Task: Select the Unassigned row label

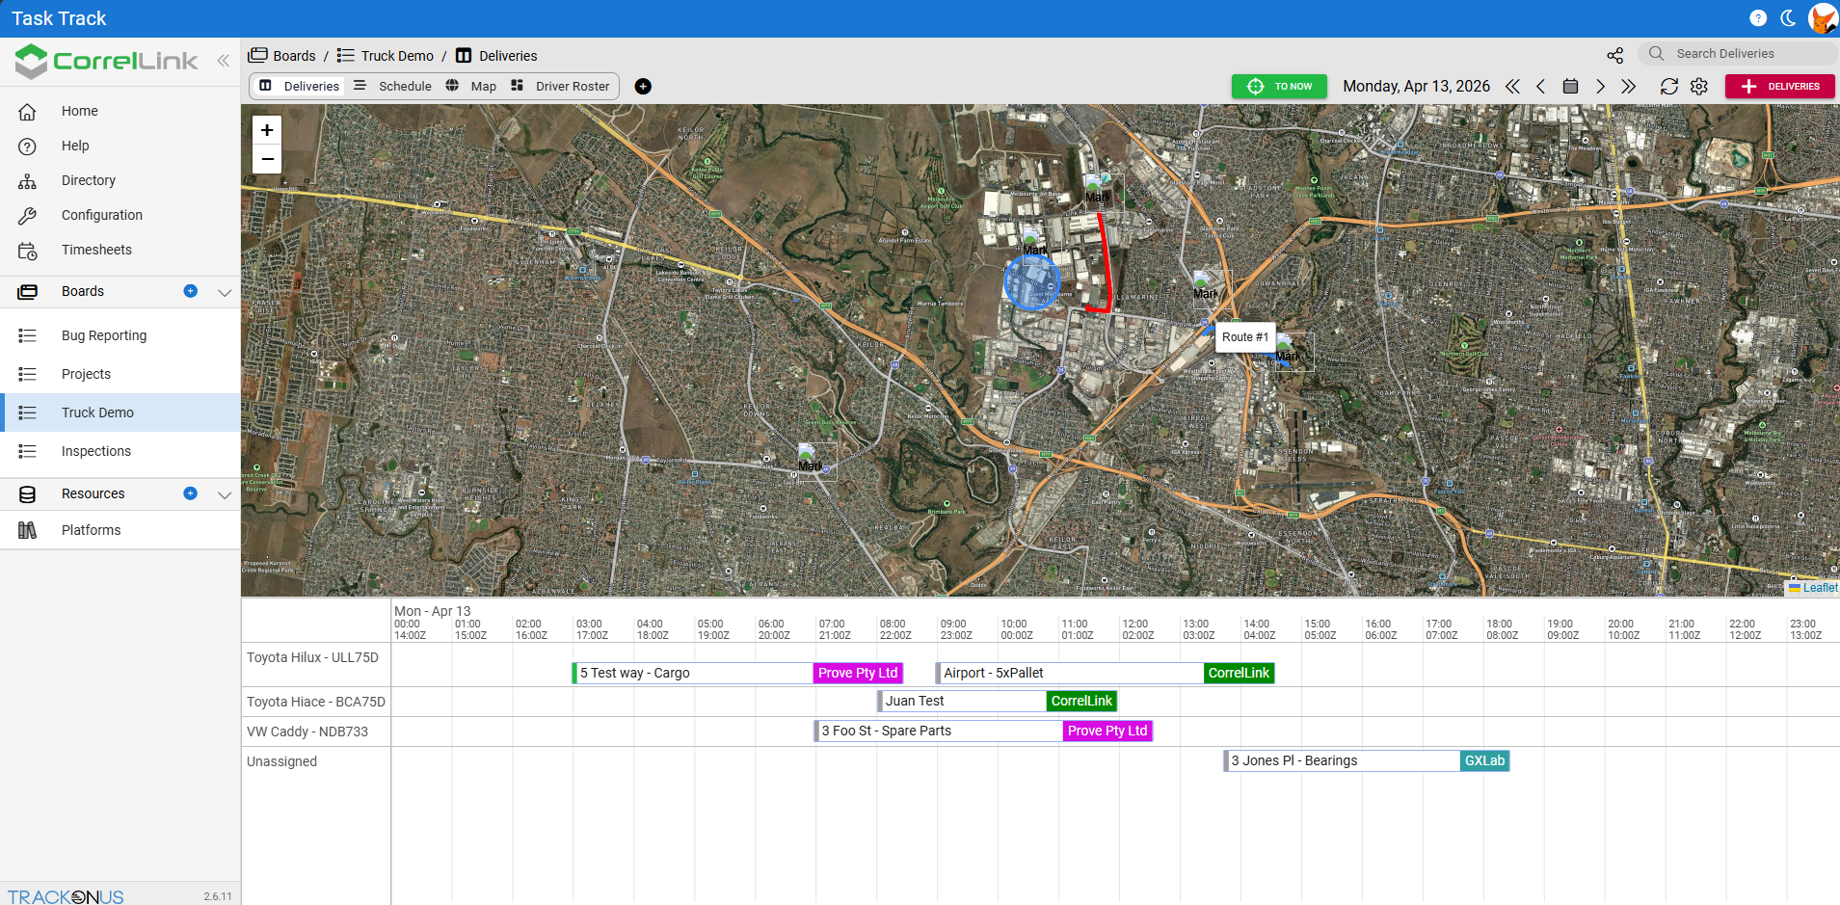Action: (281, 761)
